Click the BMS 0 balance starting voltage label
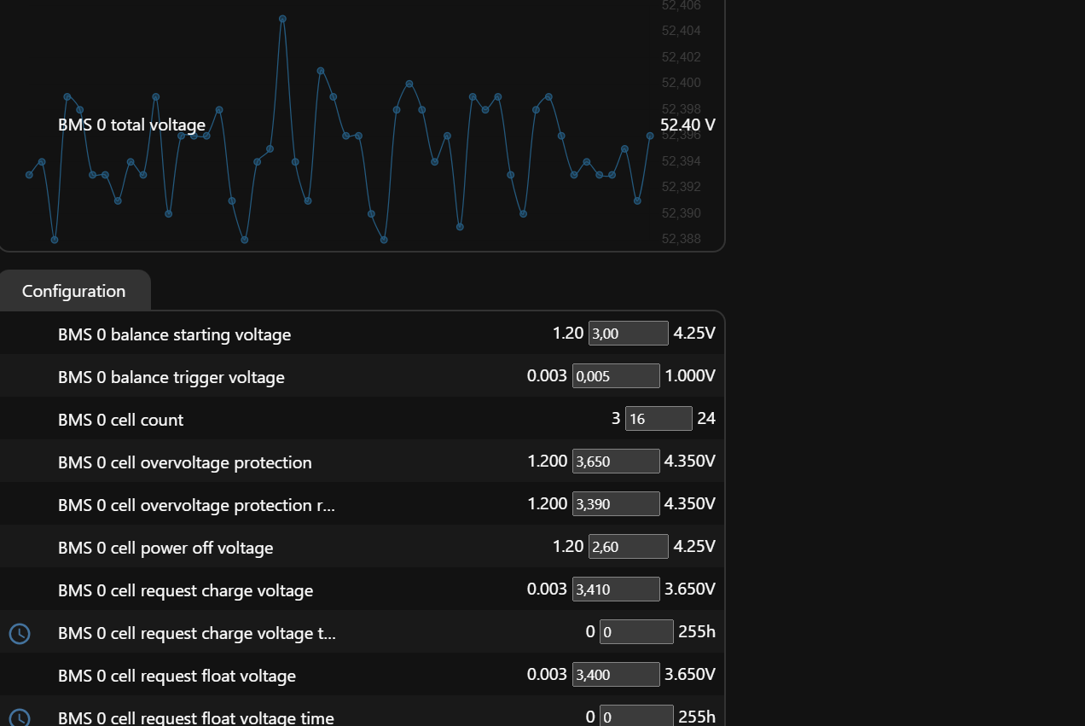The image size is (1085, 726). pos(174,334)
